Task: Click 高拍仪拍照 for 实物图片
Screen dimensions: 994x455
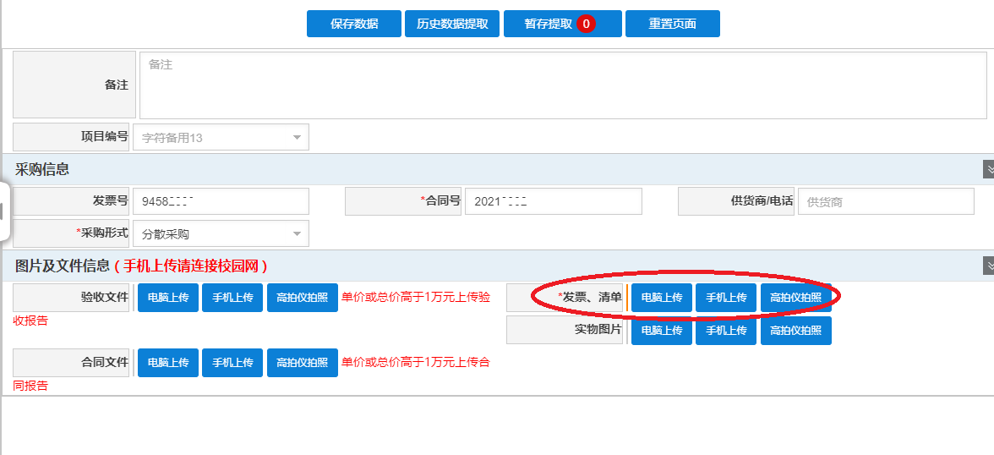Action: pos(795,331)
